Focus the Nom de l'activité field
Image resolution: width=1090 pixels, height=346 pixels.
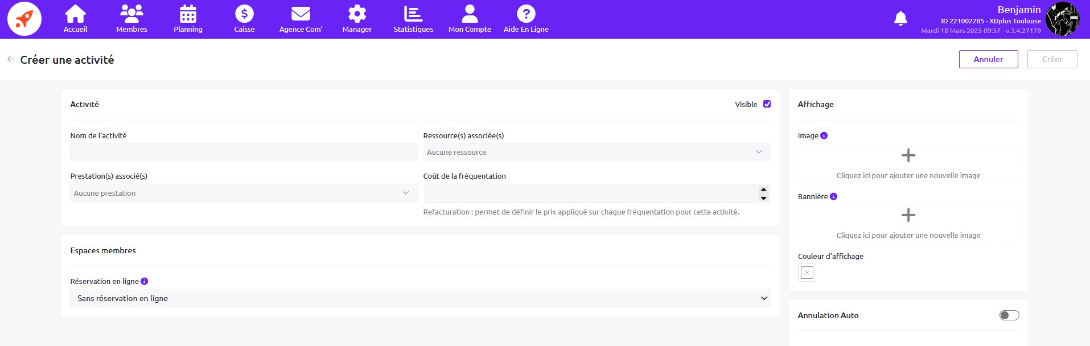point(243,152)
